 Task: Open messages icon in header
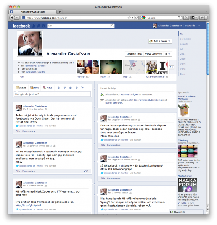pos(39,26)
